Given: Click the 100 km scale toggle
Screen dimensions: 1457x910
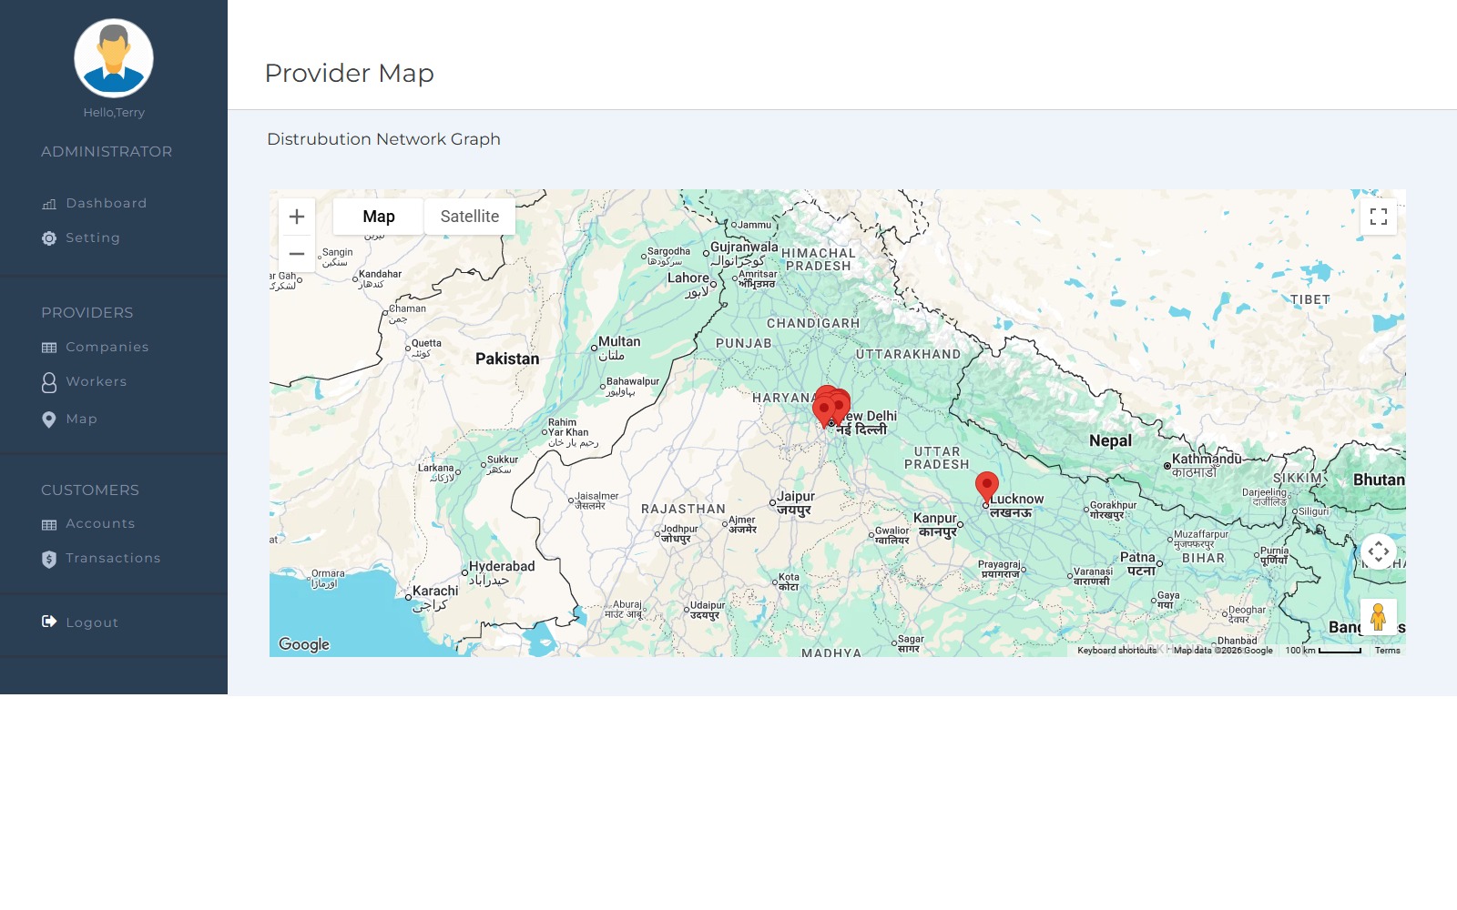Looking at the screenshot, I should point(1323,651).
